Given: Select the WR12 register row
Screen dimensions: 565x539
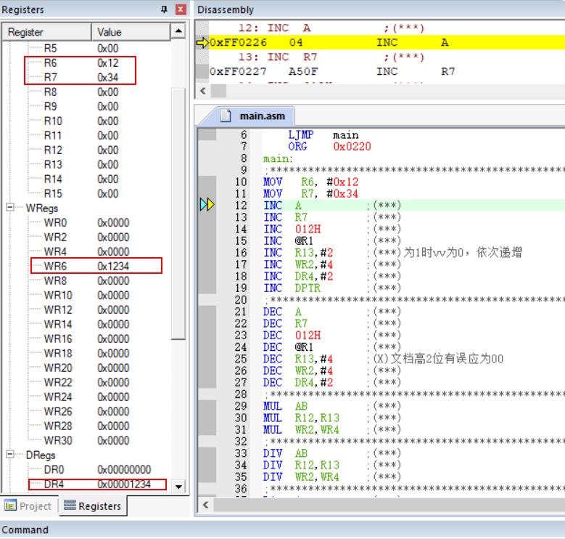Looking at the screenshot, I should coord(86,309).
